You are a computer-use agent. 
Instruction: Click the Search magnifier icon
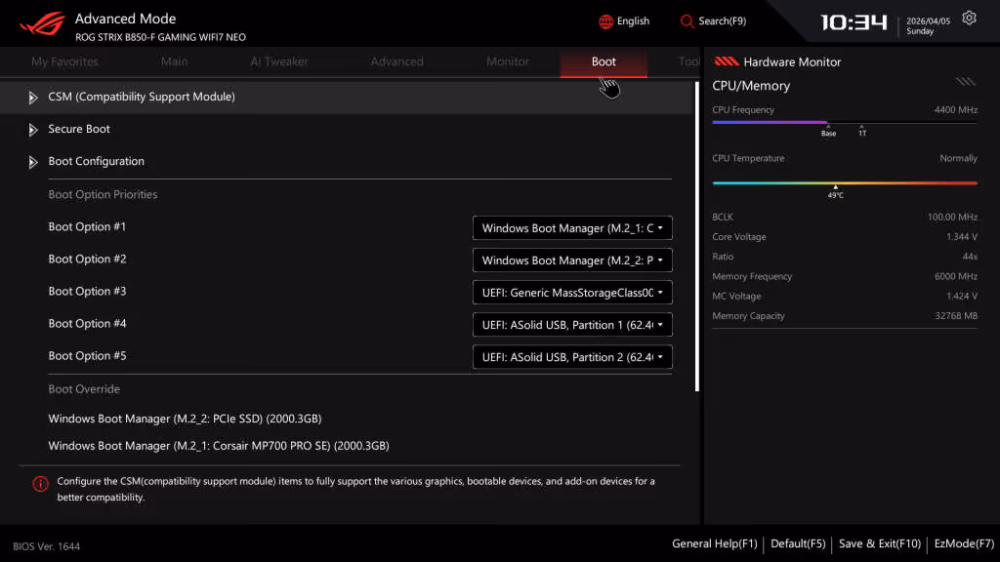(687, 21)
